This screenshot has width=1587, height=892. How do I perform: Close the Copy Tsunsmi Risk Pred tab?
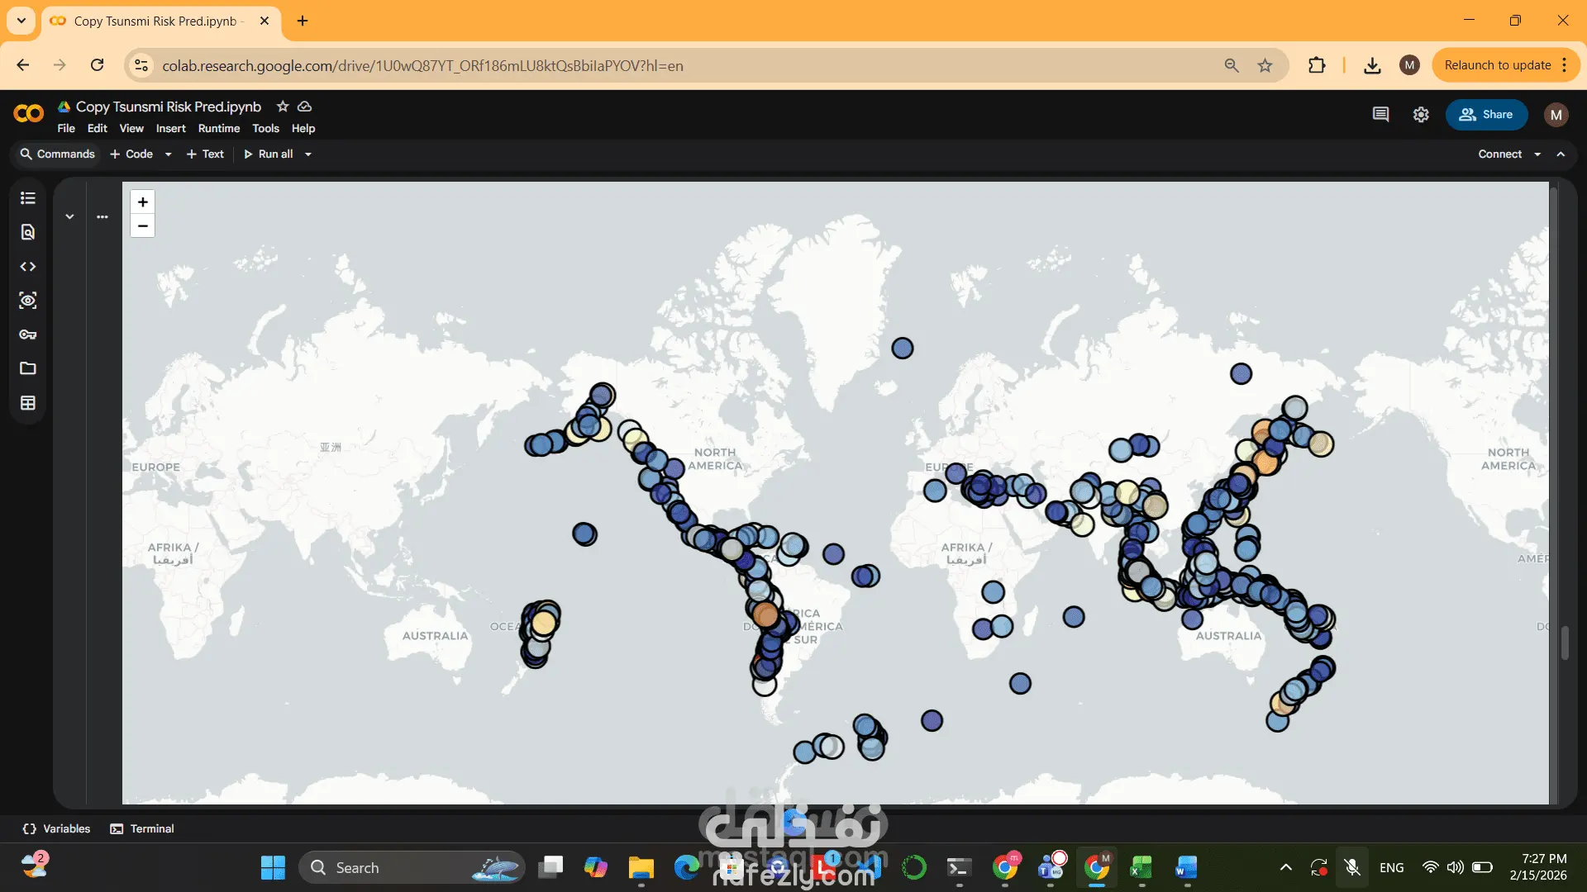(x=264, y=21)
